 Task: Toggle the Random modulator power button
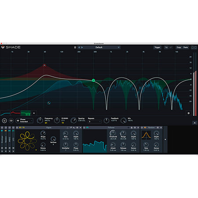142,128
